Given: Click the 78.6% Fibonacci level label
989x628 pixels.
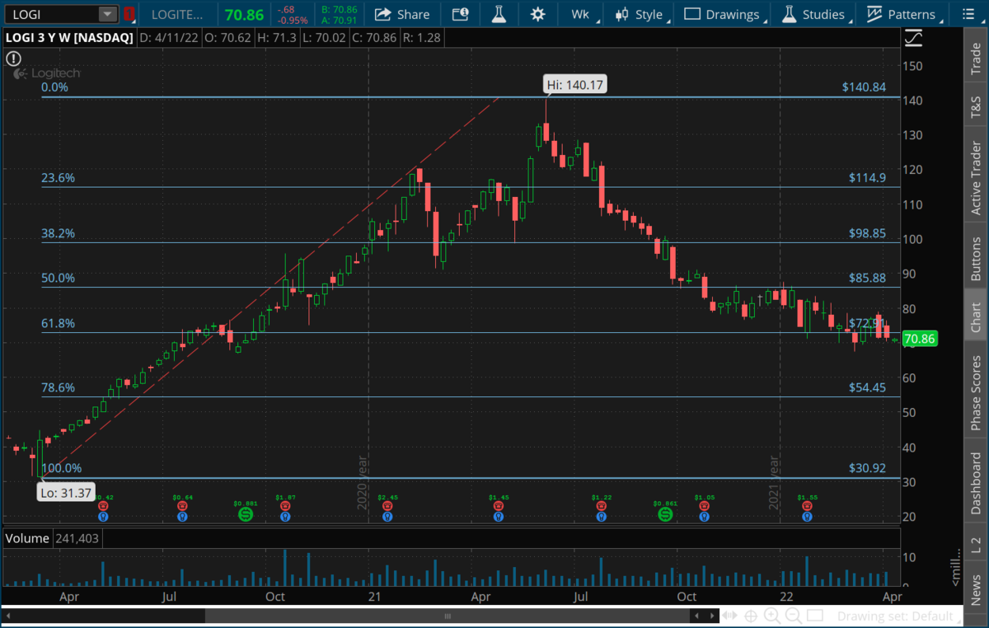Looking at the screenshot, I should [x=59, y=387].
